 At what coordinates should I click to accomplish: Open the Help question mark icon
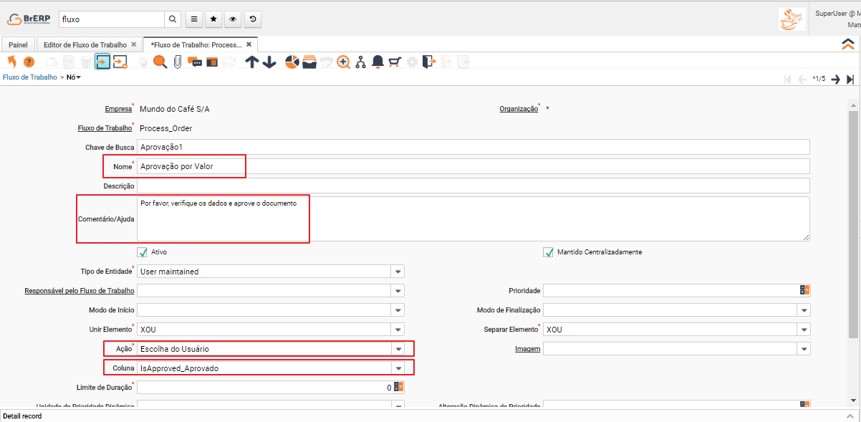29,62
